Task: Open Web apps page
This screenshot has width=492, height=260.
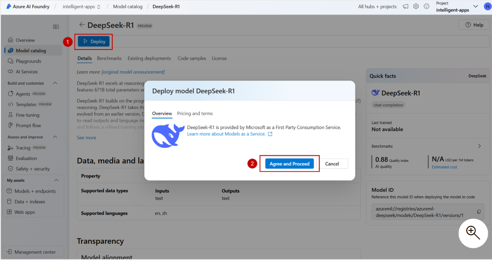Action: 25,212
